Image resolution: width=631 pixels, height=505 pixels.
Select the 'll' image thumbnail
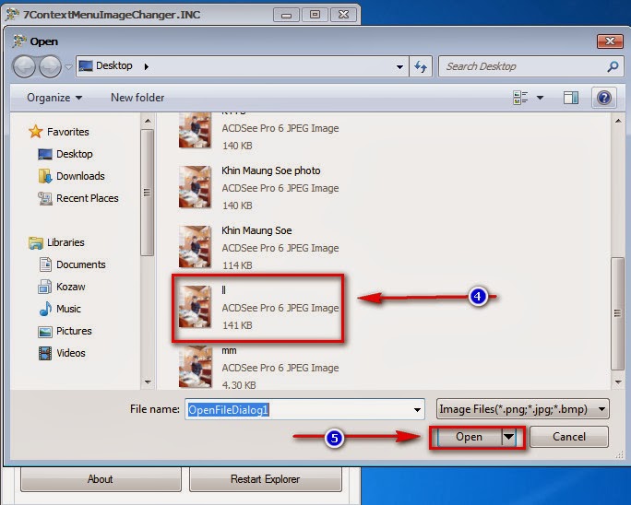click(x=196, y=307)
